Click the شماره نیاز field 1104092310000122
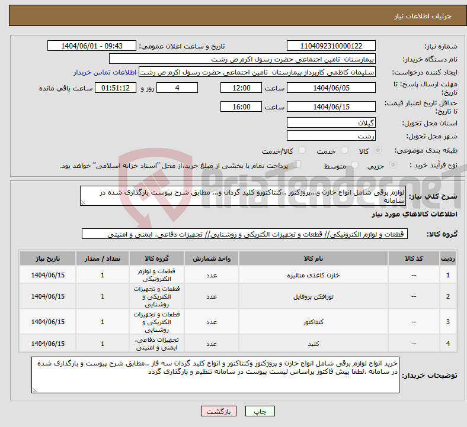This screenshot has width=467, height=427. click(x=331, y=46)
